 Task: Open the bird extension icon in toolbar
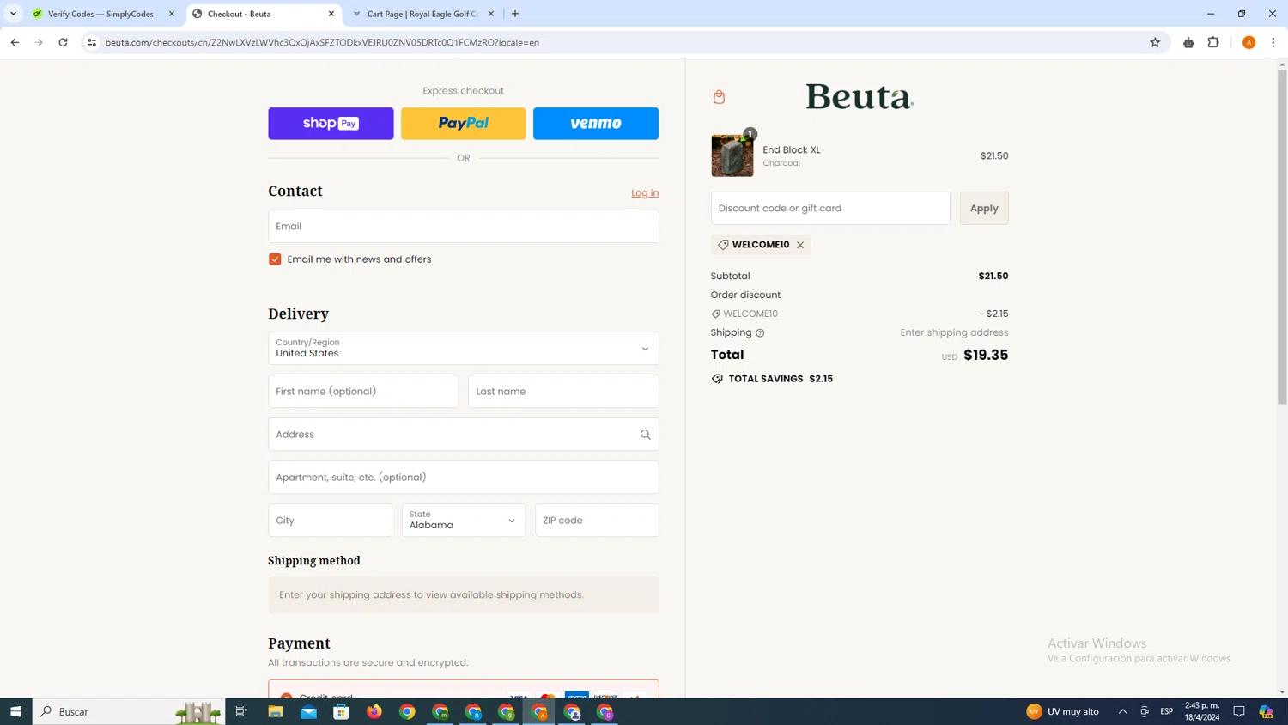pos(1188,42)
